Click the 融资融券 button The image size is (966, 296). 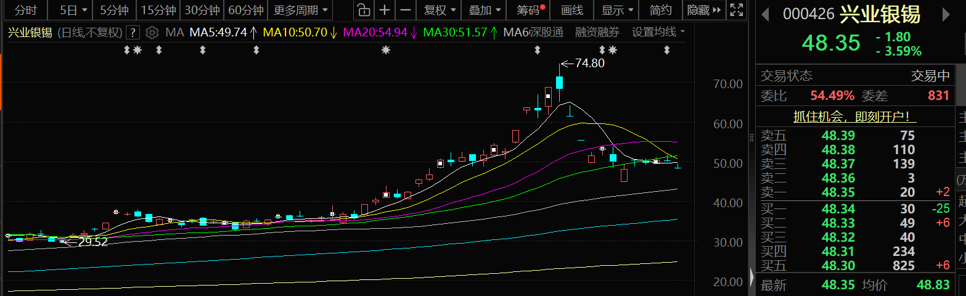(x=597, y=32)
